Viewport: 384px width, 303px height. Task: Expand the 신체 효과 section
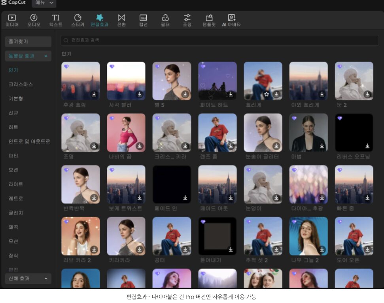click(x=46, y=279)
